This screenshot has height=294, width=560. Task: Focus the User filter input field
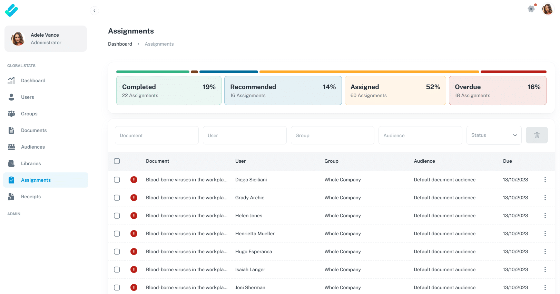click(245, 135)
